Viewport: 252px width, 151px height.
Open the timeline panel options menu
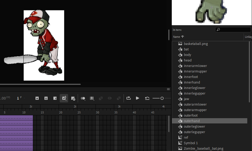pyautogui.click(x=168, y=89)
